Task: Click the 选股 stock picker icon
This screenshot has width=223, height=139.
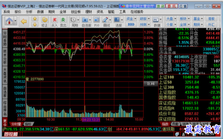Action: [117, 20]
